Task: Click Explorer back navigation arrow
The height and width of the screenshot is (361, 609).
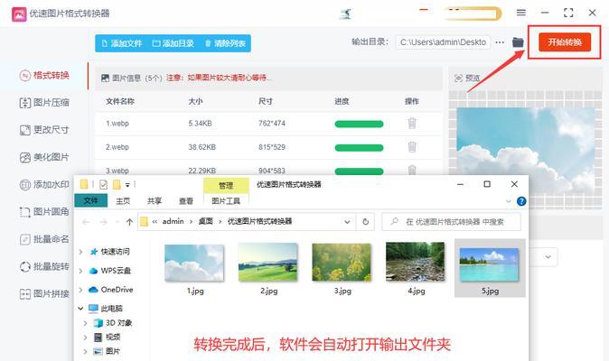Action: [x=86, y=222]
